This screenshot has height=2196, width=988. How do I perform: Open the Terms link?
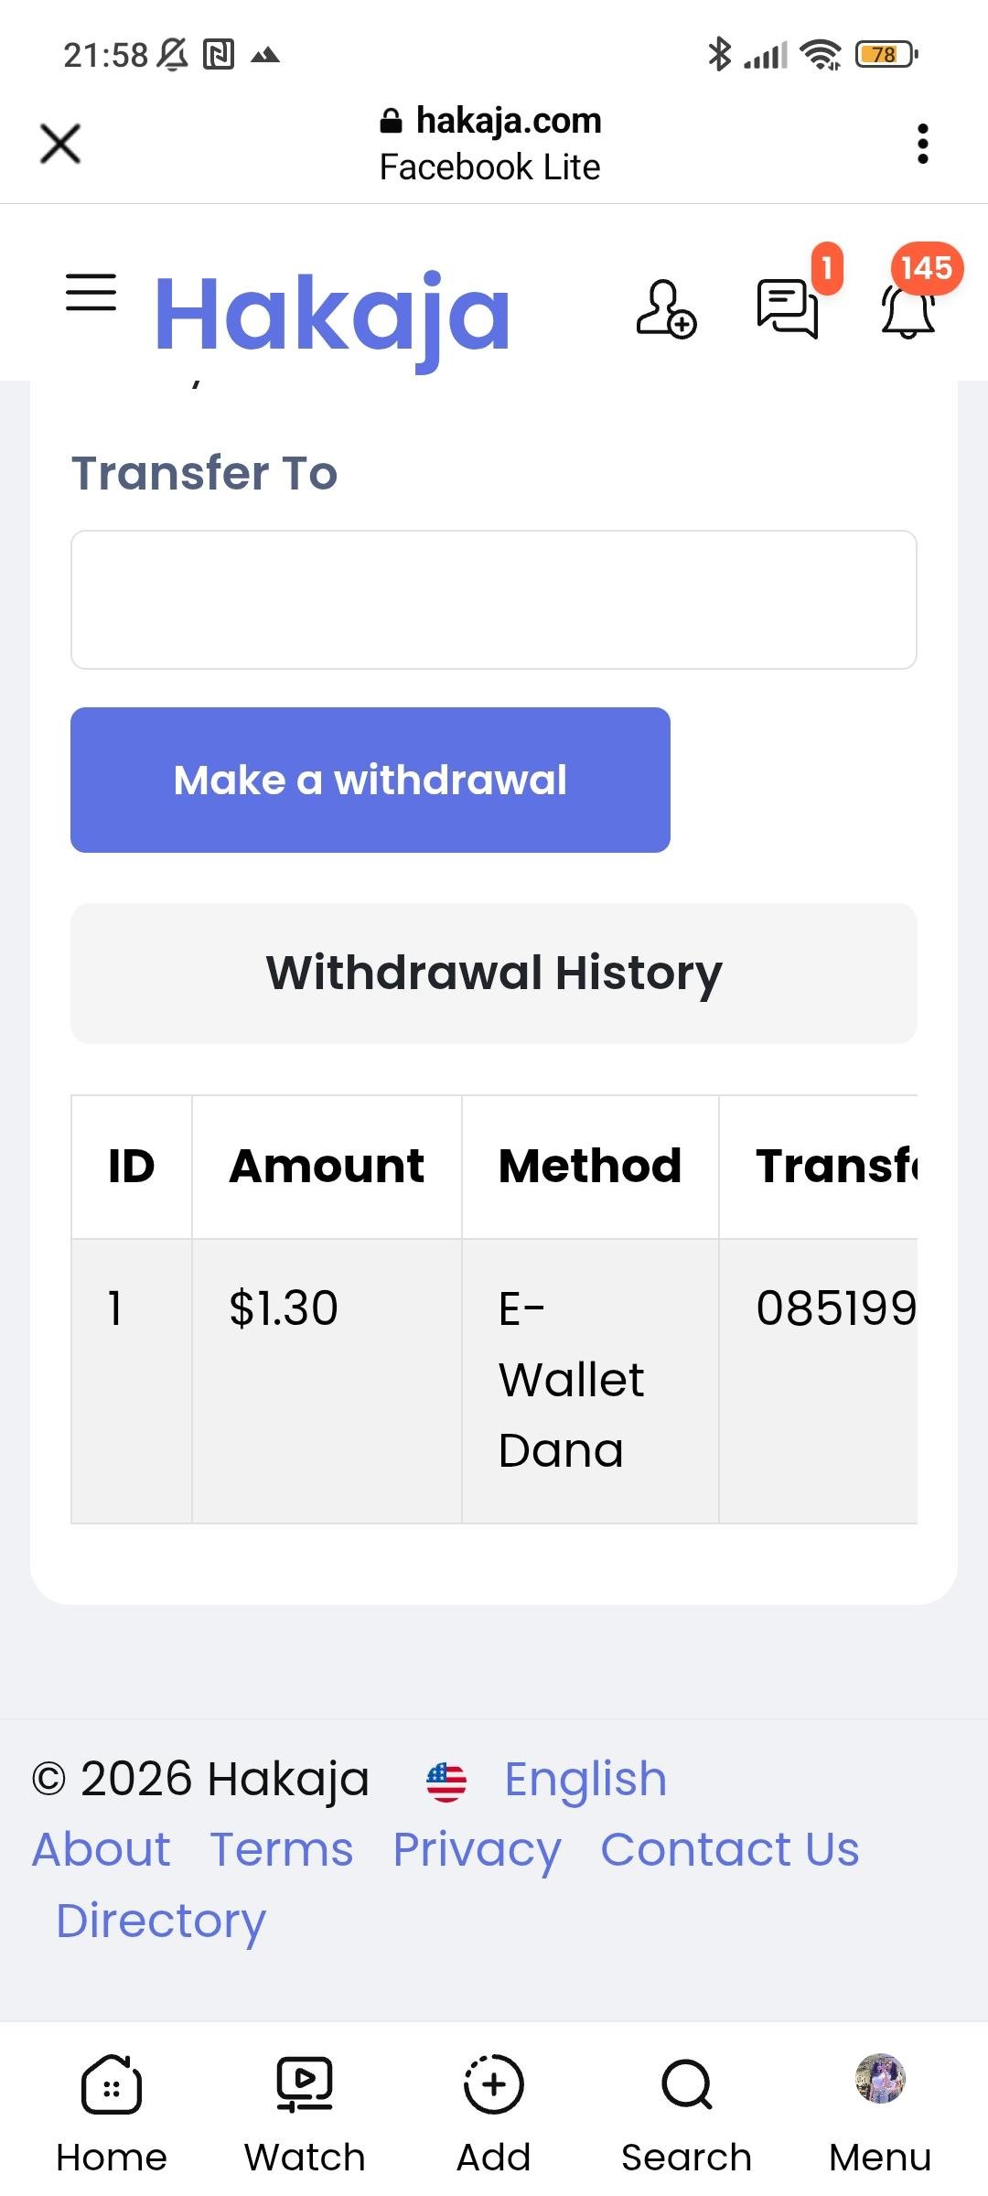[282, 1850]
